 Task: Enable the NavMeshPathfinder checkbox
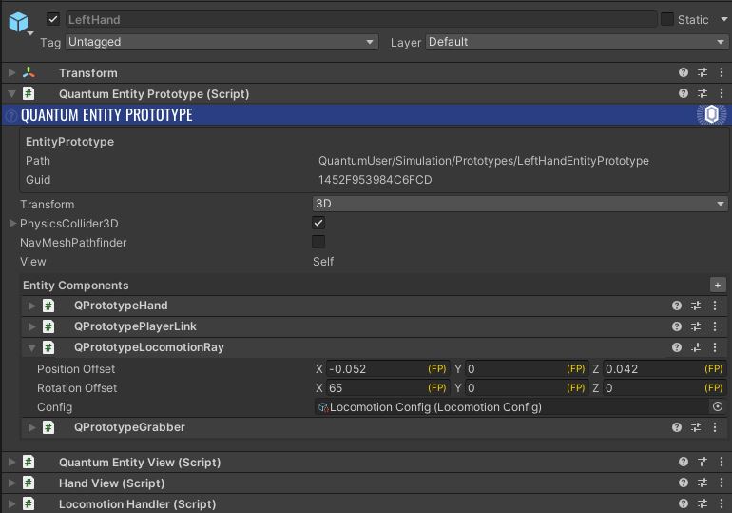click(318, 242)
